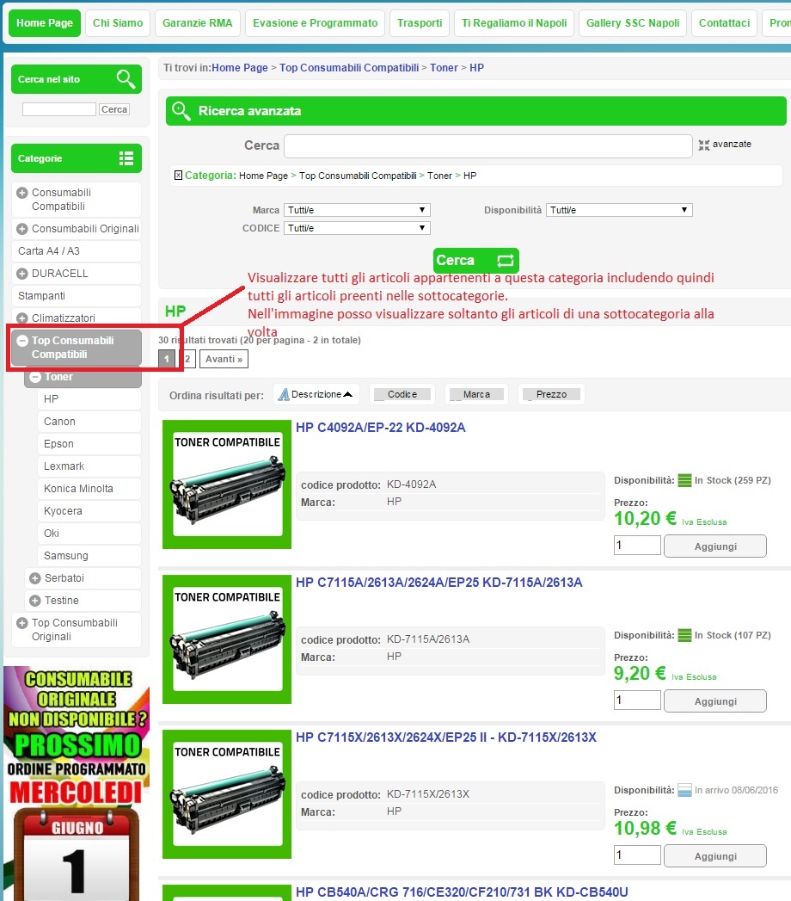The height and width of the screenshot is (901, 791).
Task: Collapse the Toner subcategory minus icon
Action: point(35,377)
